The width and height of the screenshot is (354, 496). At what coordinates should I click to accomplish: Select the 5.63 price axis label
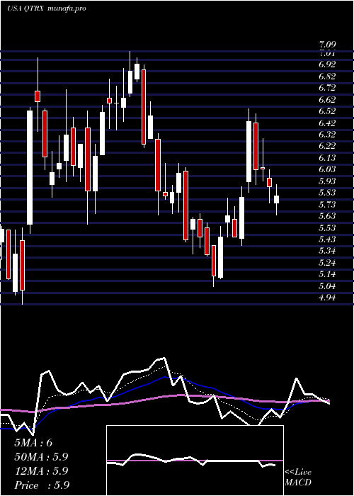click(327, 216)
